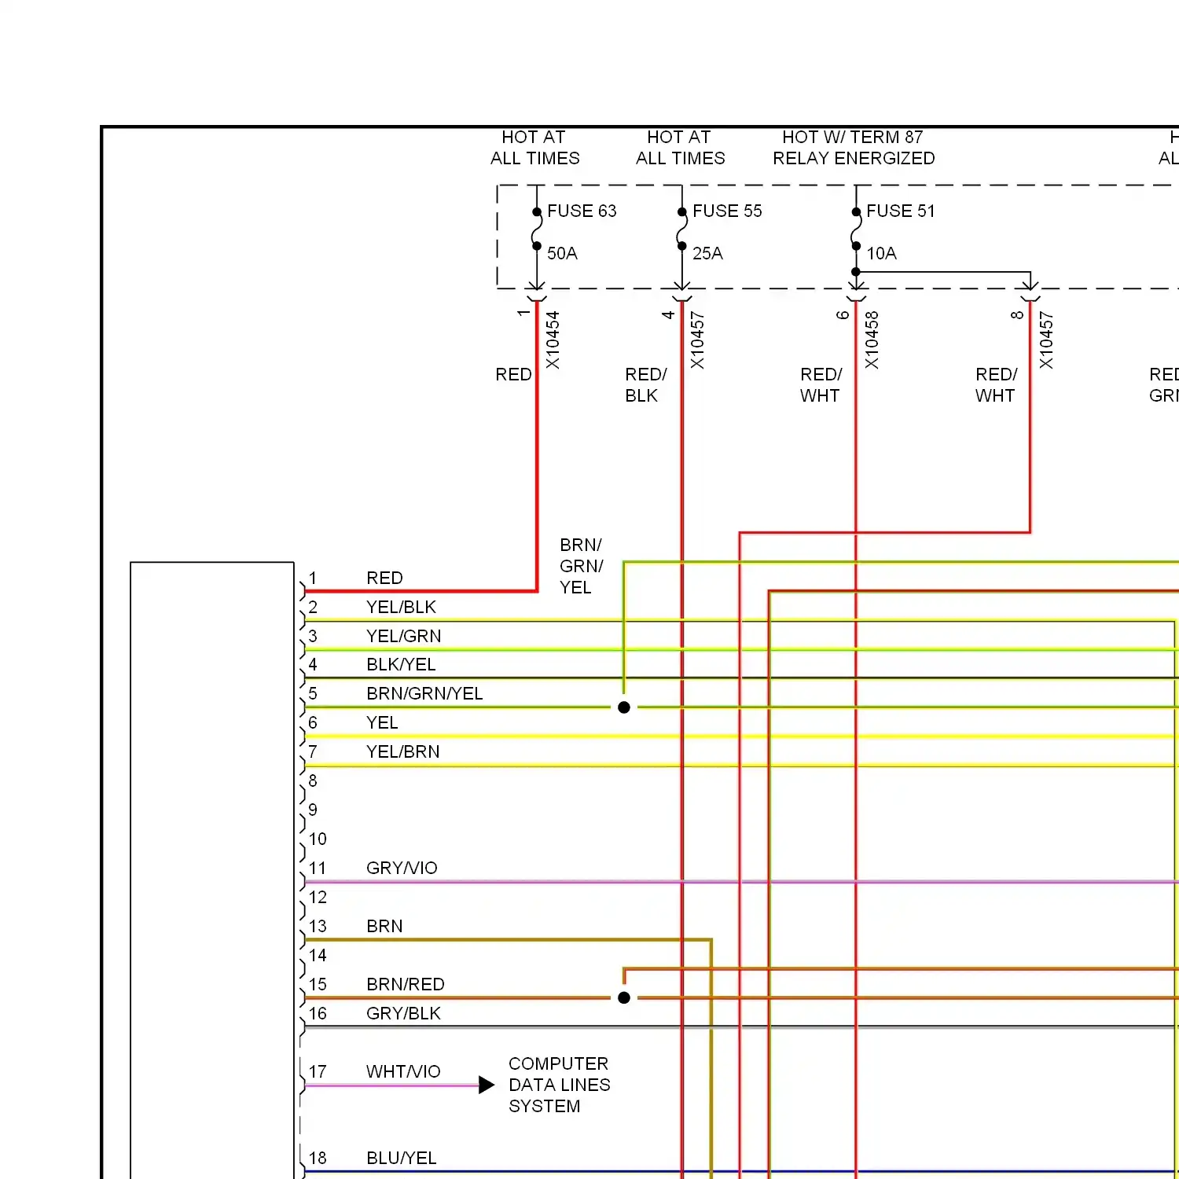Select the RED/BLK wire label
Viewport: 1179px width, 1179px height.
[646, 385]
